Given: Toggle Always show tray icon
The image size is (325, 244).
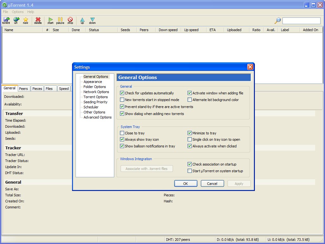Looking at the screenshot, I should pos(122,139).
